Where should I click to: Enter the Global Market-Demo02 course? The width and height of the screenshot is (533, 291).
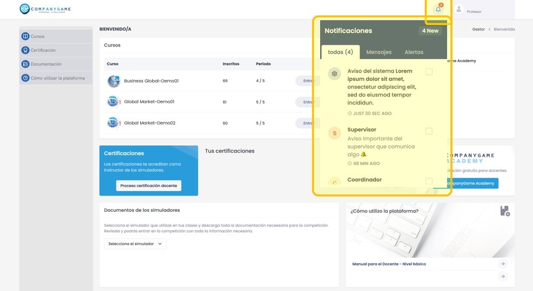[x=308, y=123]
